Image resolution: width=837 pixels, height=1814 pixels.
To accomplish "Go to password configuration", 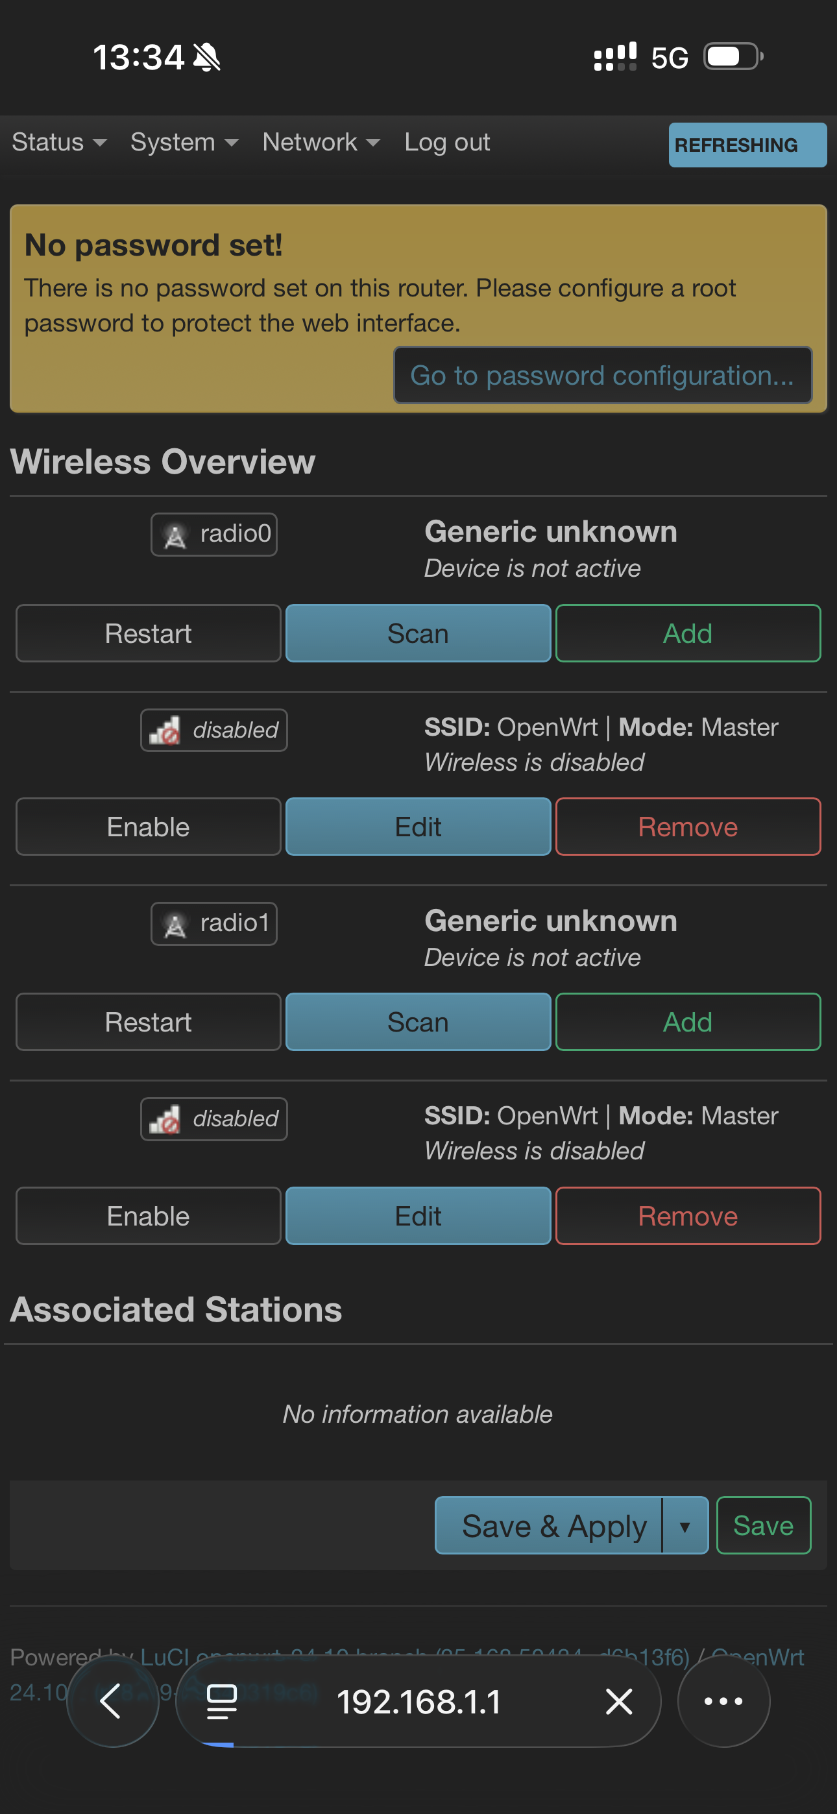I will point(602,376).
